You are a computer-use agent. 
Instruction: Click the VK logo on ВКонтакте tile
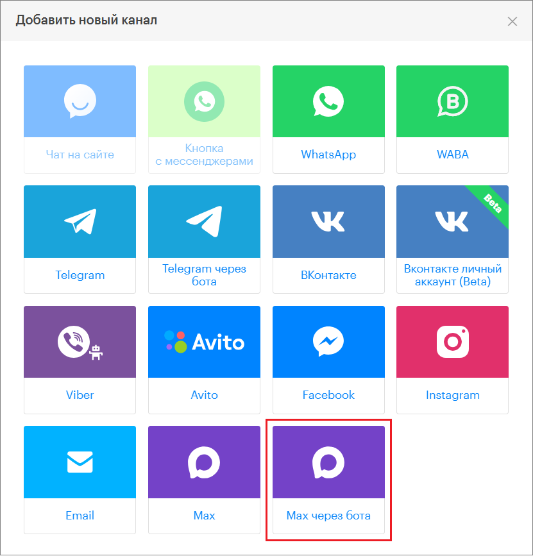tap(328, 221)
